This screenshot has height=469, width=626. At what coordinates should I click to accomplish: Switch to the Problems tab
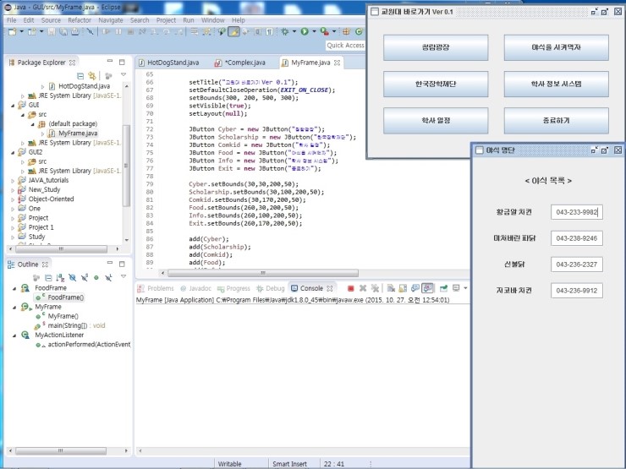point(156,288)
